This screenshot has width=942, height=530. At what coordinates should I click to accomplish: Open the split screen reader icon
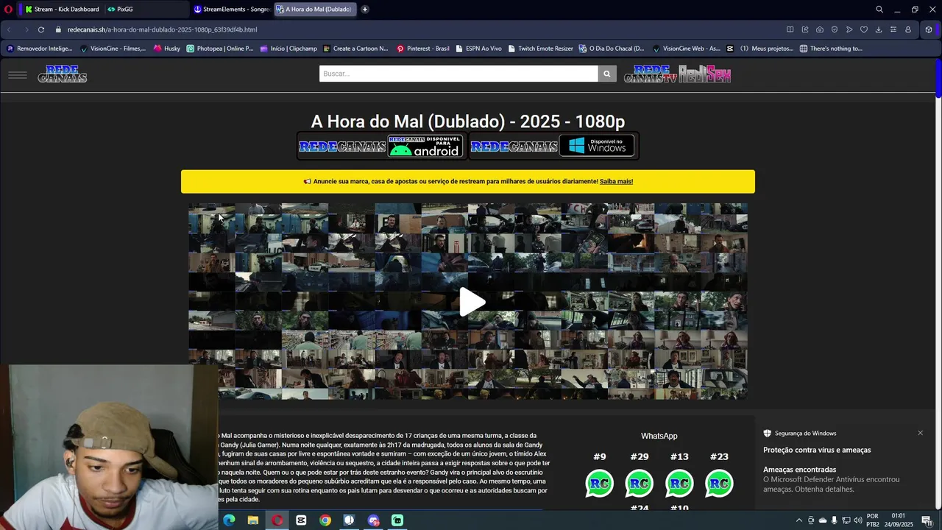pos(790,29)
